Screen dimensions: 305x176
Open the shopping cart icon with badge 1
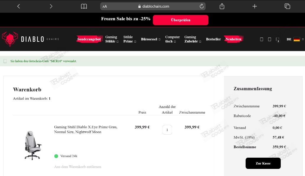[x=277, y=39]
